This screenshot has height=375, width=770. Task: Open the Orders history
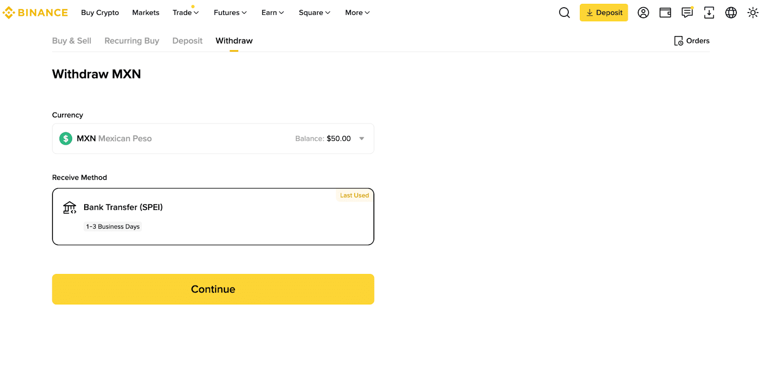point(692,41)
